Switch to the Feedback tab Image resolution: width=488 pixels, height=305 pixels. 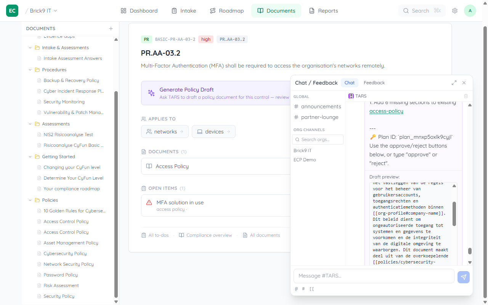pos(374,82)
